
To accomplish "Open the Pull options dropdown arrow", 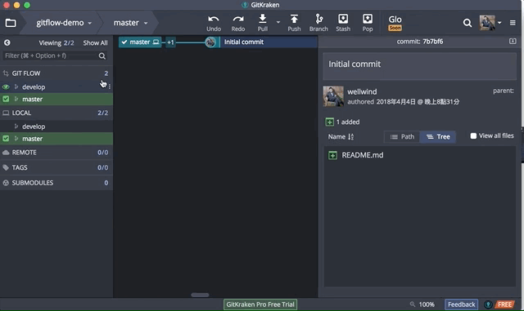I will pyautogui.click(x=278, y=22).
